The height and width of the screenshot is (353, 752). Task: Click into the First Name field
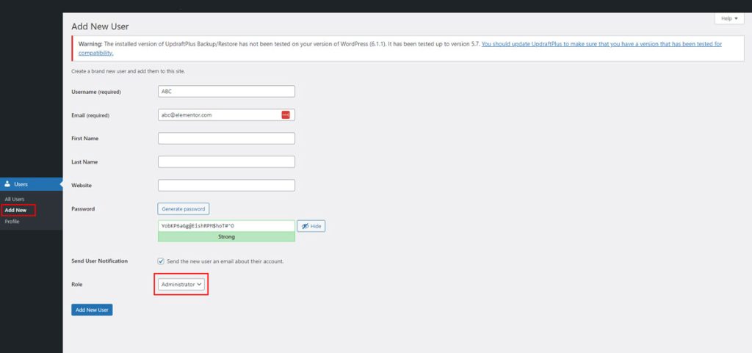click(226, 139)
